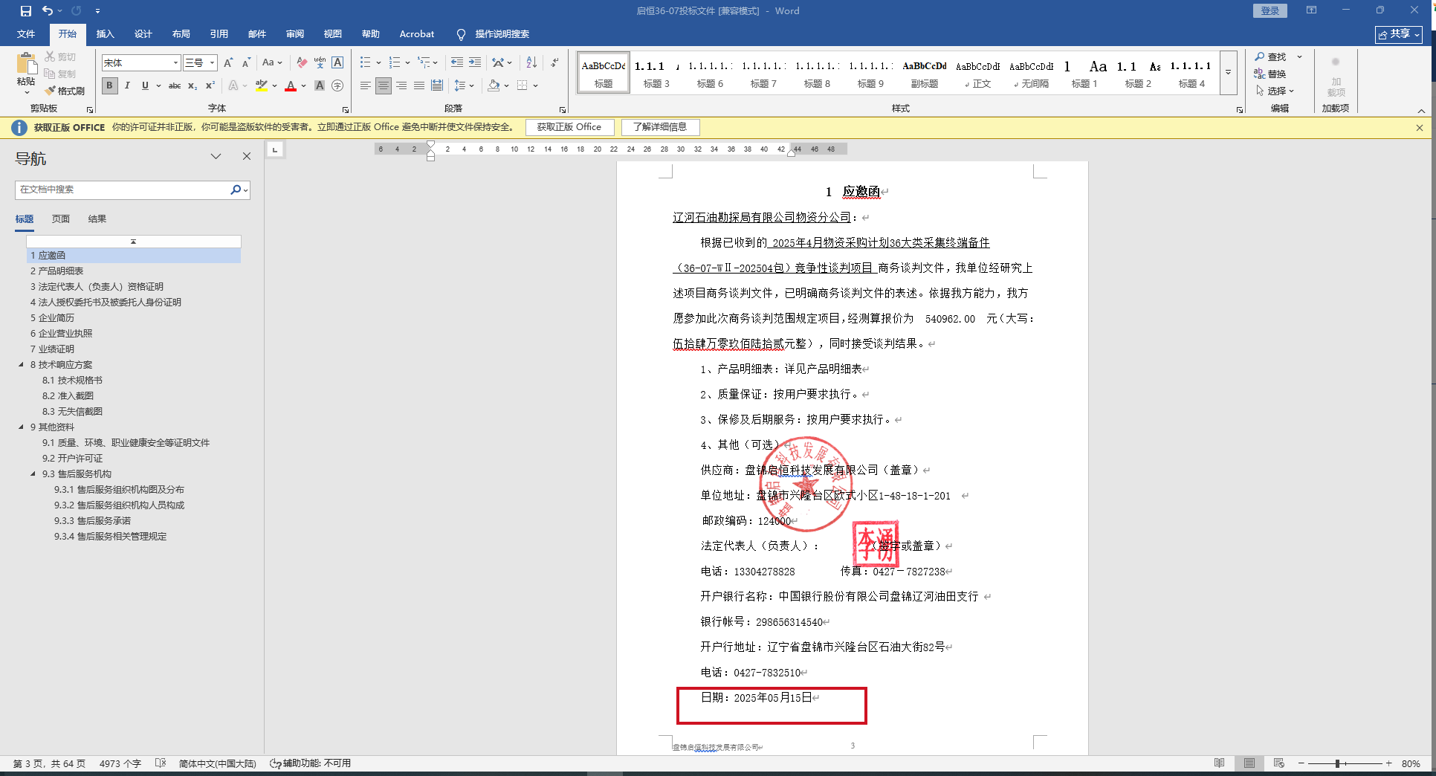
Task: Clear all formatting with the eraser icon
Action: tap(302, 63)
